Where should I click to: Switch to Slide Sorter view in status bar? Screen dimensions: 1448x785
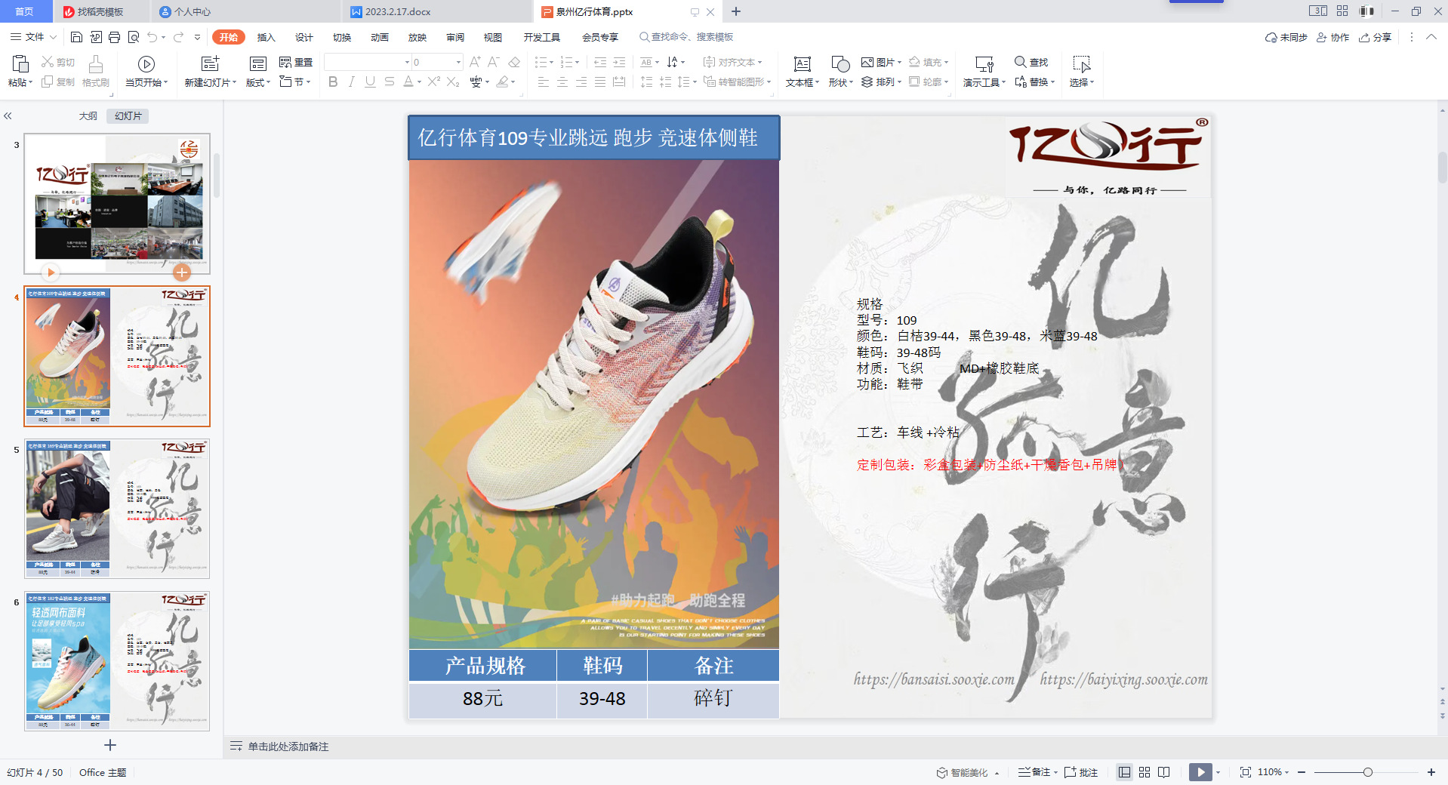(x=1145, y=772)
